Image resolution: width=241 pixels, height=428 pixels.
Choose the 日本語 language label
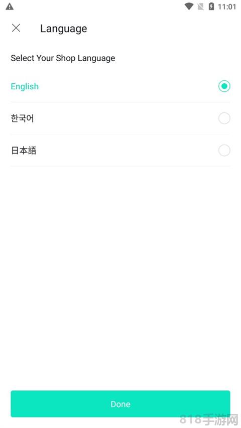pos(24,151)
